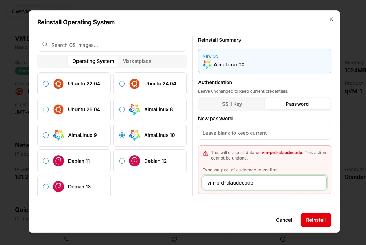Click the AlmaLinux icon in Reinstall Summary
The width and height of the screenshot is (366, 245).
(207, 65)
